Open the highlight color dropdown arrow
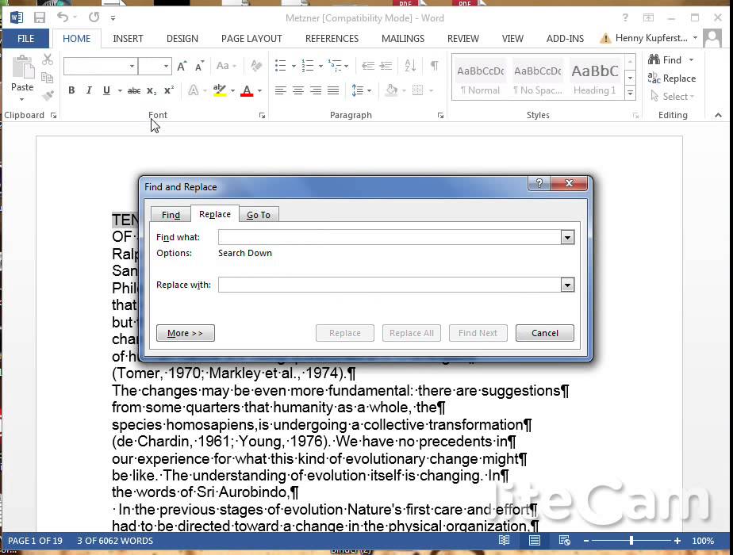The image size is (733, 555). (x=232, y=90)
